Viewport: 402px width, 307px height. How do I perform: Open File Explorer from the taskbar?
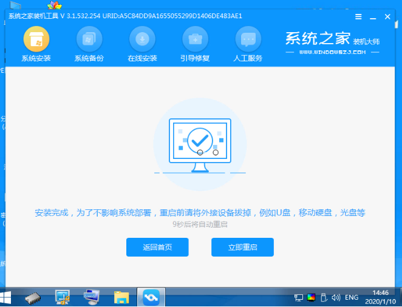121,297
